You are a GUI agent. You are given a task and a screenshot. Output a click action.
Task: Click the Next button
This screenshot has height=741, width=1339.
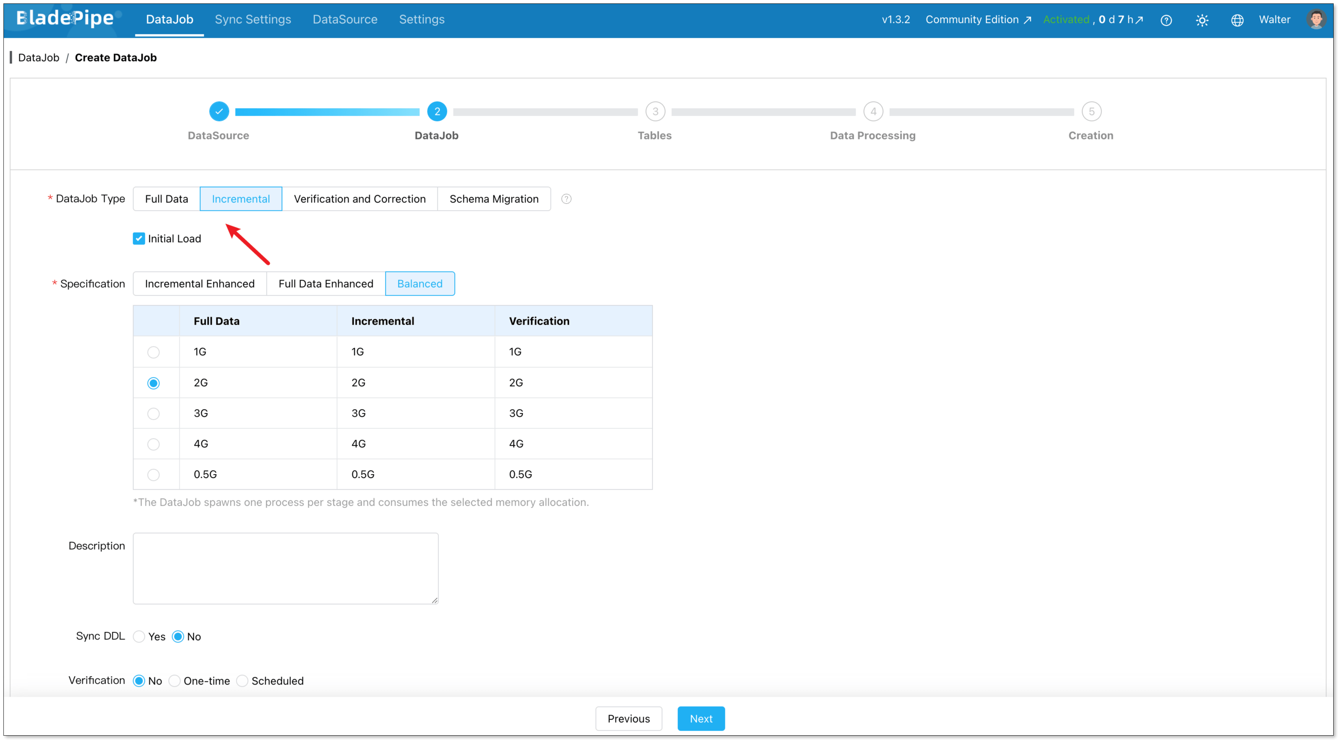[701, 719]
